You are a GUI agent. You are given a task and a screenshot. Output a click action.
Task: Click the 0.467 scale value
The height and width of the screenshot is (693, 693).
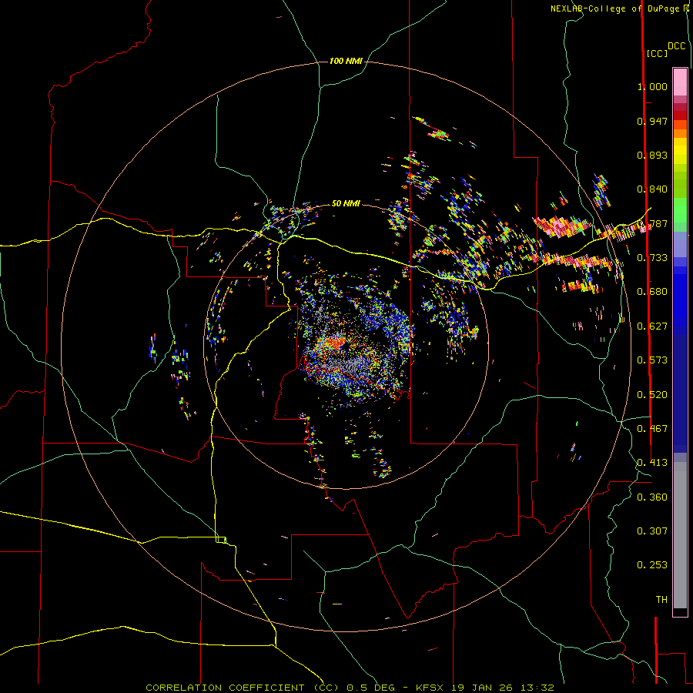[652, 429]
